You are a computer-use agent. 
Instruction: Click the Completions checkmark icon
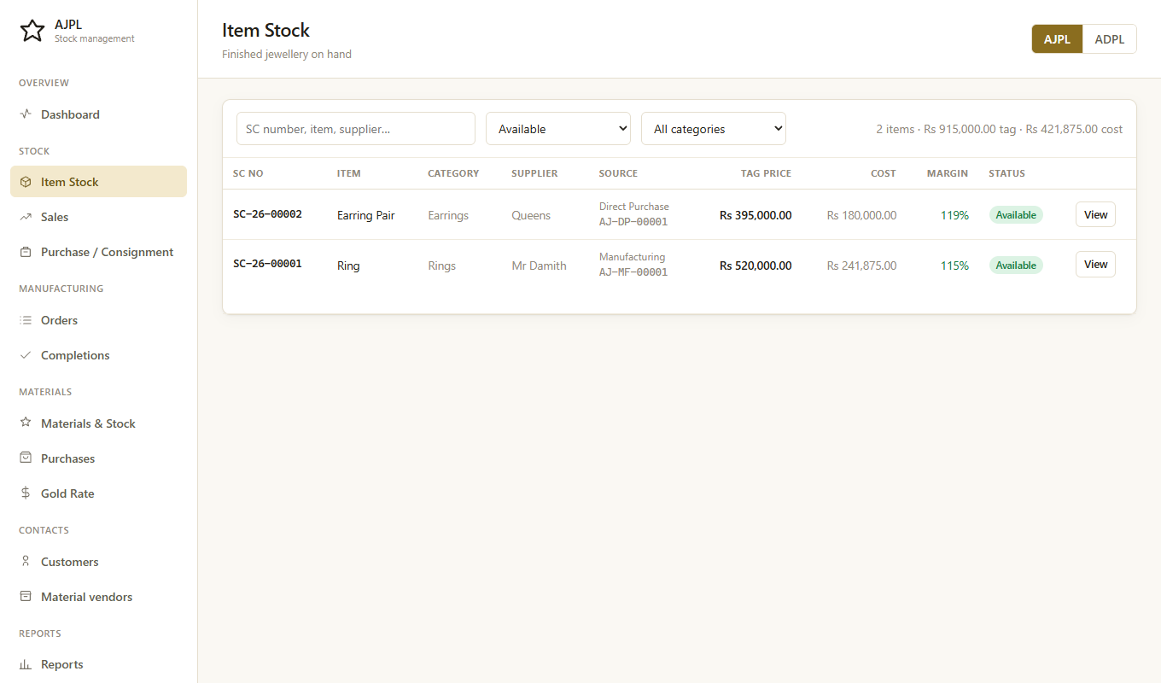(26, 355)
